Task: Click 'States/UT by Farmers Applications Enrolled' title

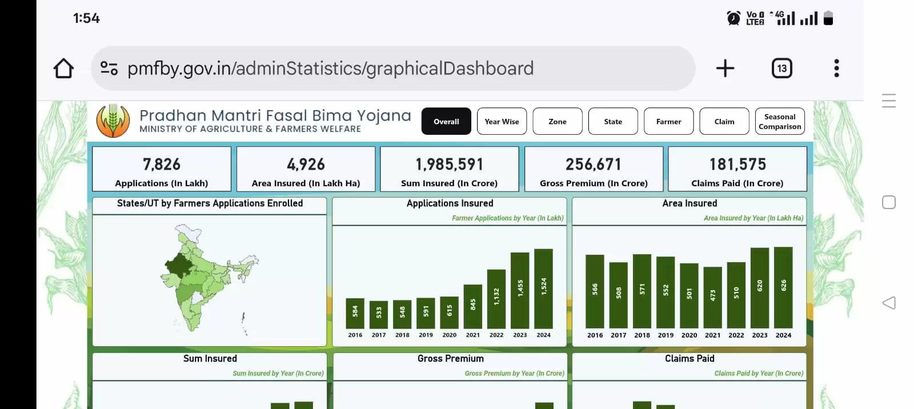Action: [x=210, y=203]
